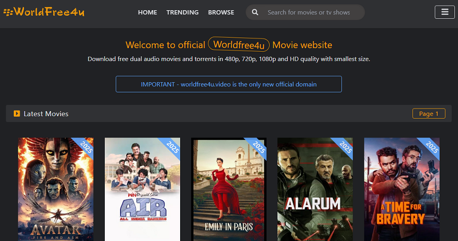458x241 pixels.
Task: Click the 'Welcome to official' text
Action: point(165,45)
